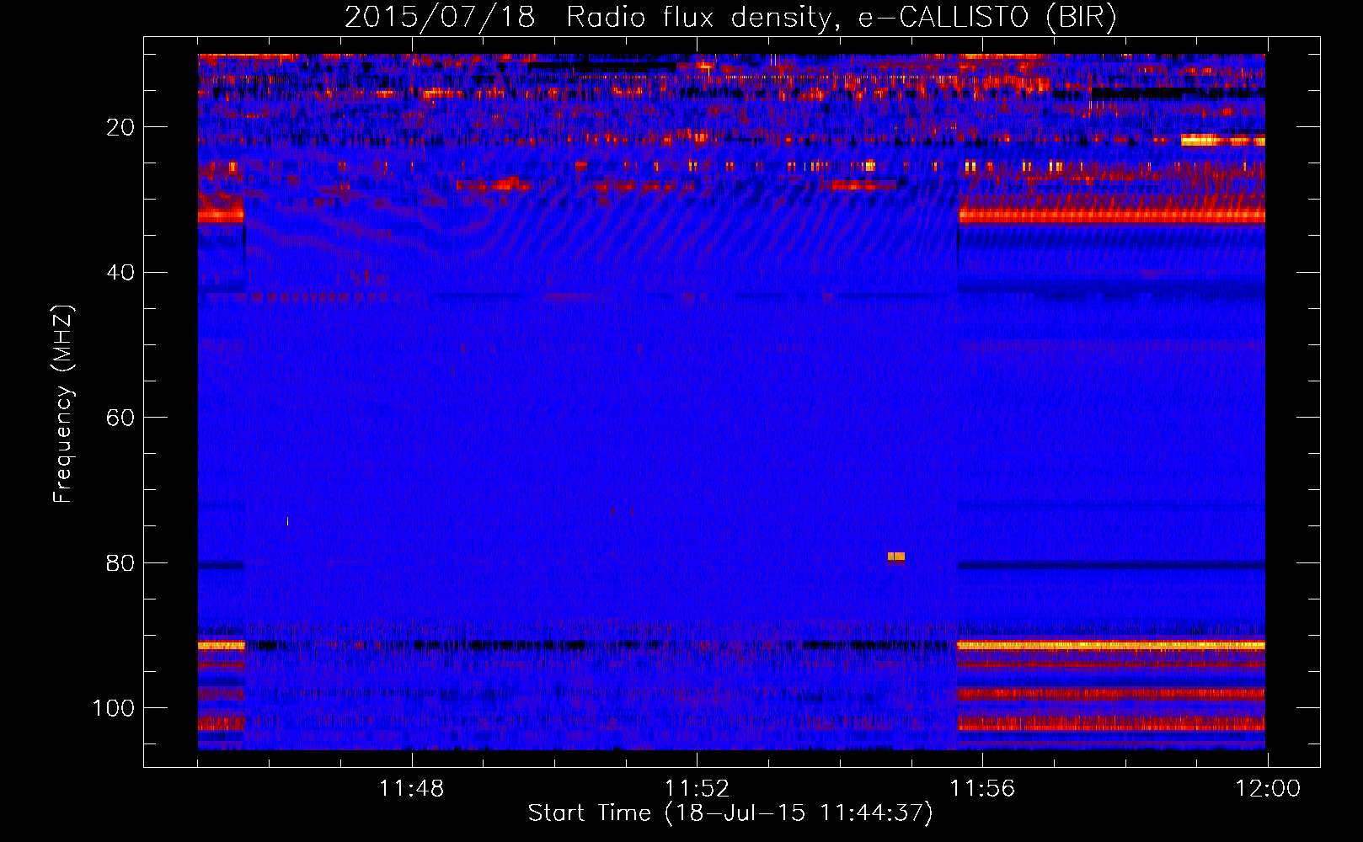
Task: Click the plot title '2015/07/18 Radio flux density, e-CALLISTO (BIR)'
Action: [730, 18]
